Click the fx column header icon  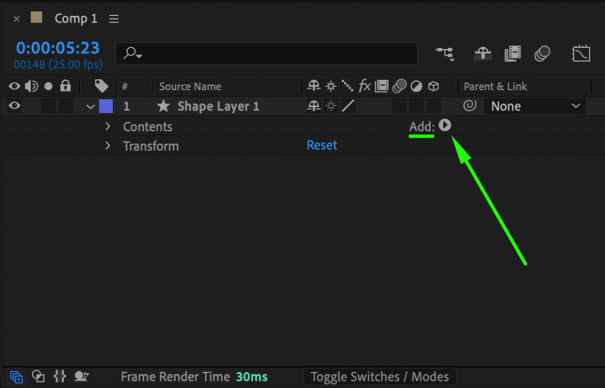tap(365, 86)
